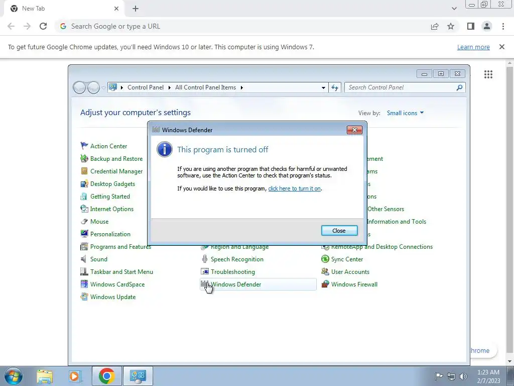Viewport: 514px width, 386px height.
Task: Click the Control Panel taskbar icon
Action: coord(138,376)
